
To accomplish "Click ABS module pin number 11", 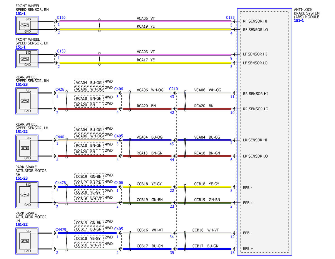I will click(x=233, y=97).
